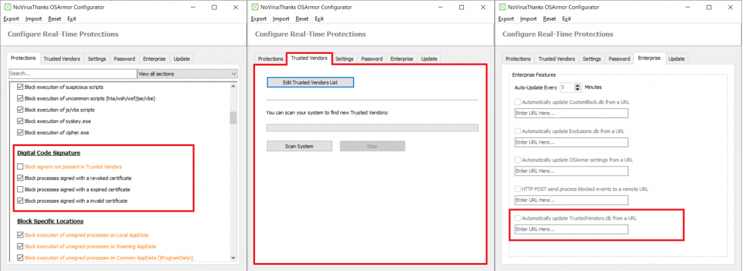The width and height of the screenshot is (743, 271).
Task: Switch to Trusted Vendors tab in right window
Action: pos(557,59)
